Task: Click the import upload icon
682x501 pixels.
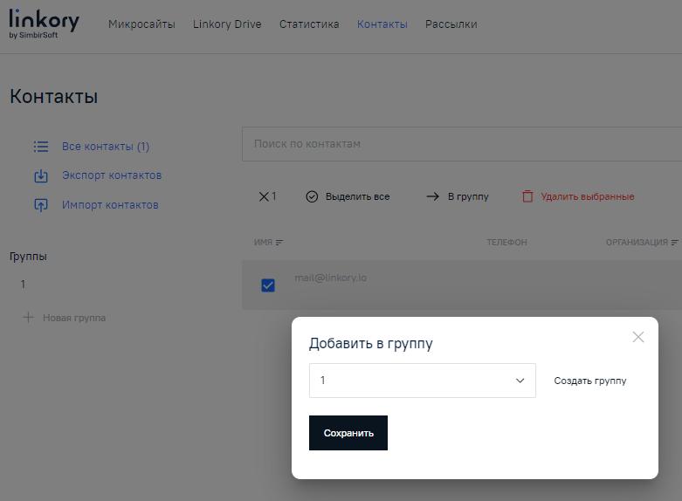Action: [41, 205]
